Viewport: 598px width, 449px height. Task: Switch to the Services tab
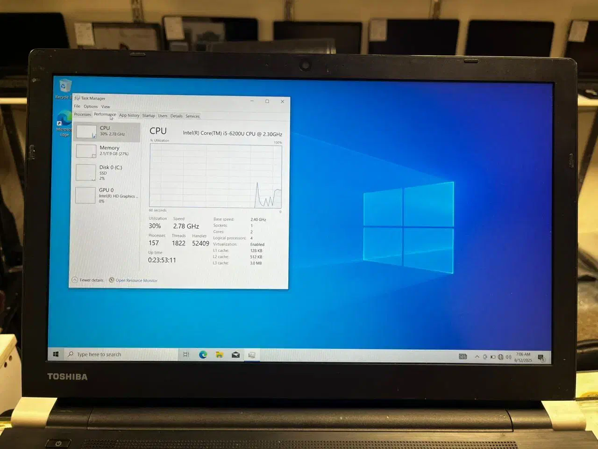coord(192,116)
